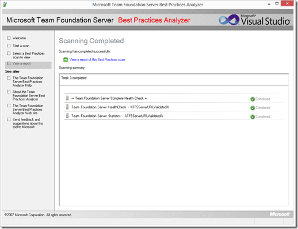Close the Best Practices Analyzer window
Viewport: 298px width, 229px height.
click(x=287, y=3)
